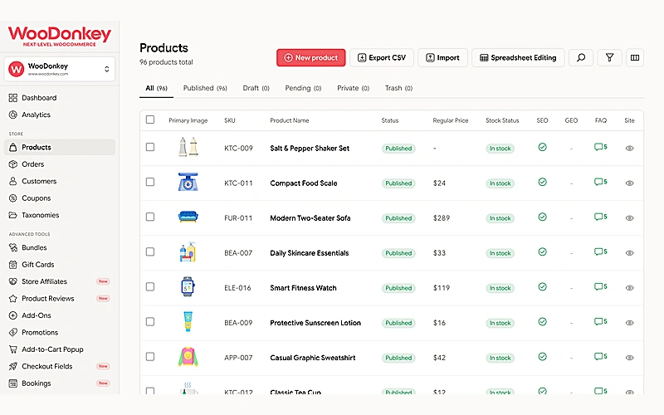This screenshot has width=664, height=415.
Task: Open the filter funnel icon button
Action: 609,57
